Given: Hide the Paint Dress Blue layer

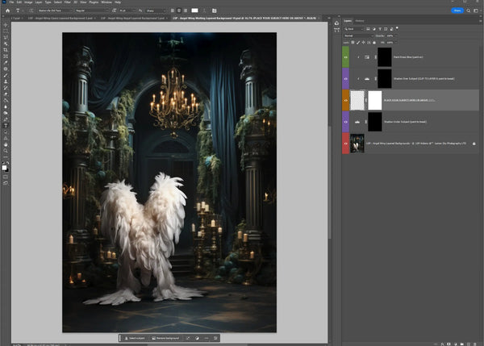Looking at the screenshot, I should click(x=346, y=57).
